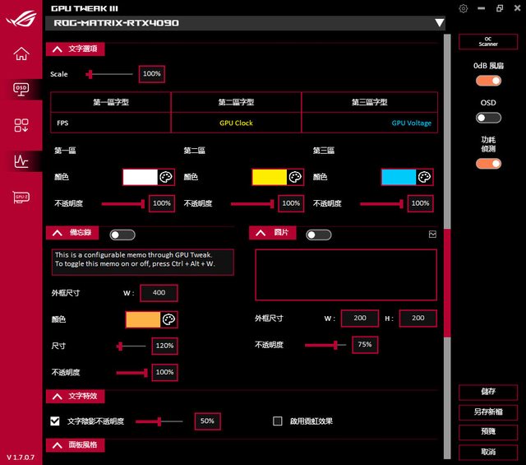526x465 pixels.
Task: Select the 第二區字型 GPU Clock column
Action: [236, 123]
